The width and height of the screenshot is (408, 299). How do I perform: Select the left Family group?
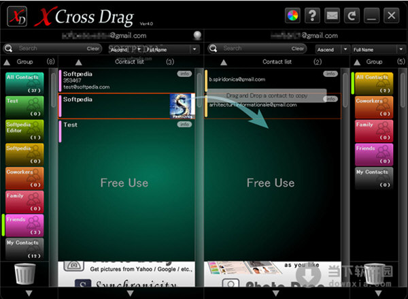coord(24,202)
